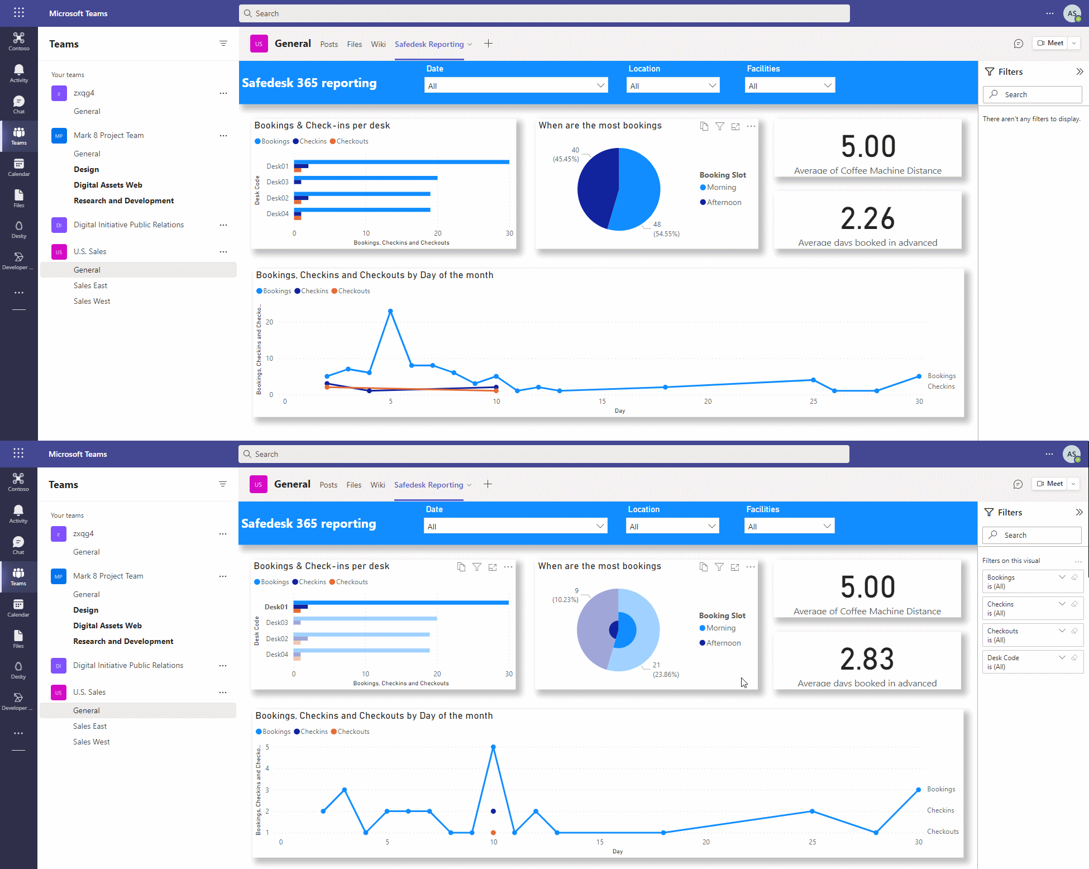This screenshot has height=869, width=1089.
Task: Select Desk01 bar in lower window desk chart
Action: 400,603
